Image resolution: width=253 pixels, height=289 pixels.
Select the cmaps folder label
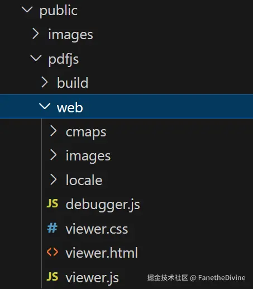pos(86,132)
